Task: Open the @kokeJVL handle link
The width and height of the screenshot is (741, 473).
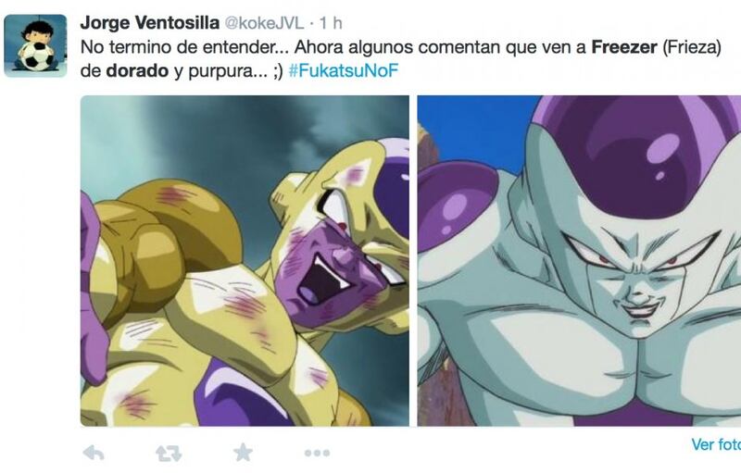Action: point(264,22)
